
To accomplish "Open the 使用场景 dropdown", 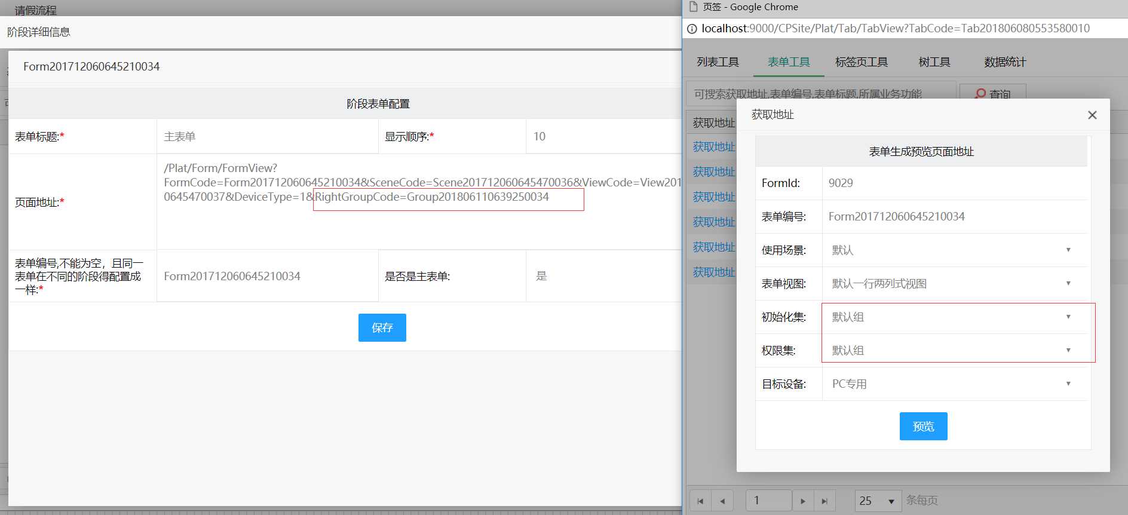I will tap(954, 250).
